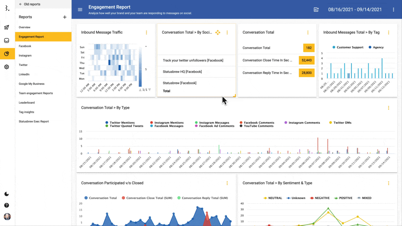Click the resize handle of Conversation Total widget
Screen dimensions: 402x226
[234, 95]
